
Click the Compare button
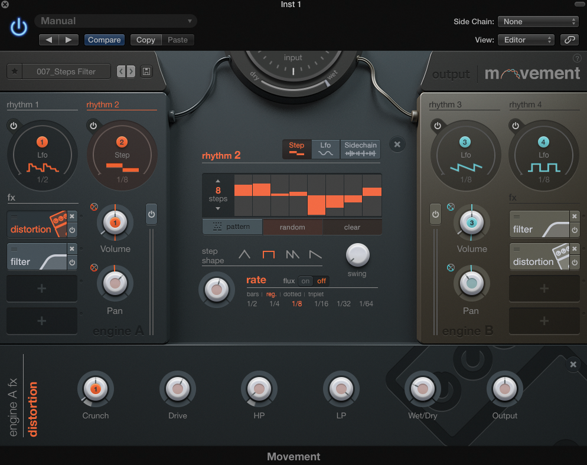[104, 40]
